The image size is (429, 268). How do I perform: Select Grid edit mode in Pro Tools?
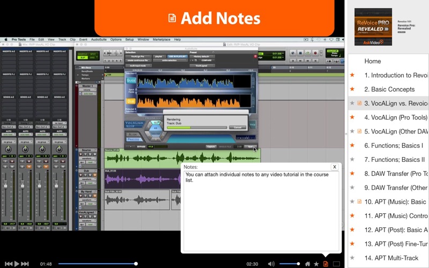(92, 57)
